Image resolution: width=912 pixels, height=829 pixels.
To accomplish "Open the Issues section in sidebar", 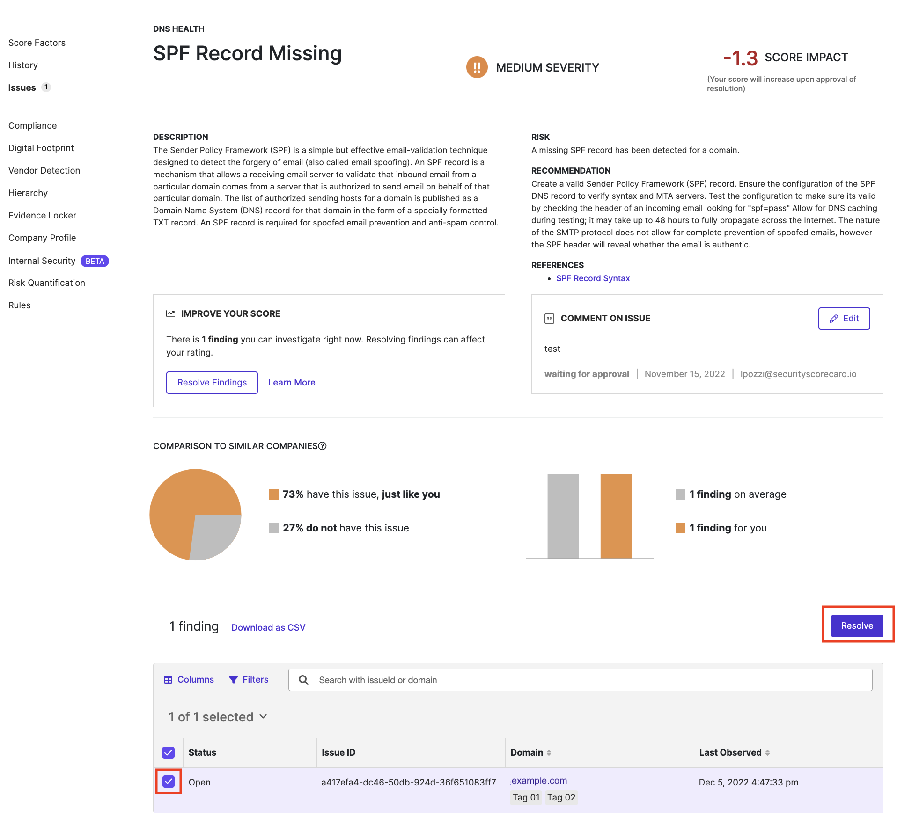I will point(22,87).
